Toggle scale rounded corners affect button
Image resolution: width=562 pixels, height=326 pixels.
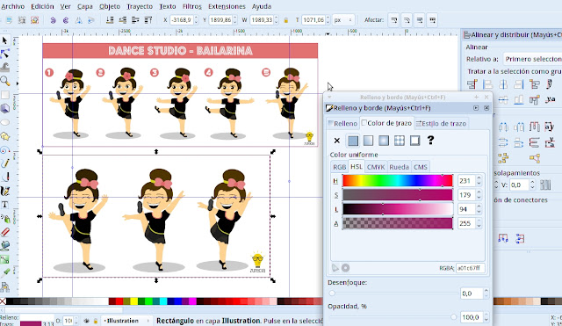(407, 20)
